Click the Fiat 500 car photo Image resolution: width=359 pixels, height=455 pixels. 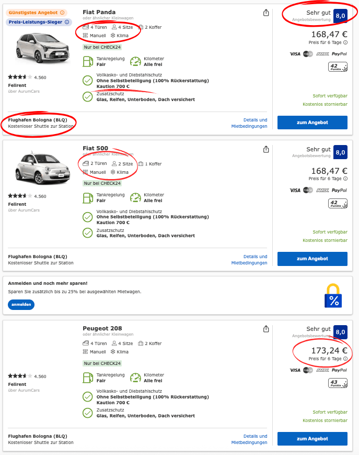tap(43, 168)
